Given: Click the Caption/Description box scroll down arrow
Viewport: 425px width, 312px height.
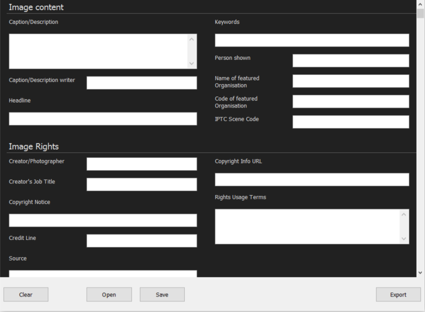Looking at the screenshot, I should 192,64.
